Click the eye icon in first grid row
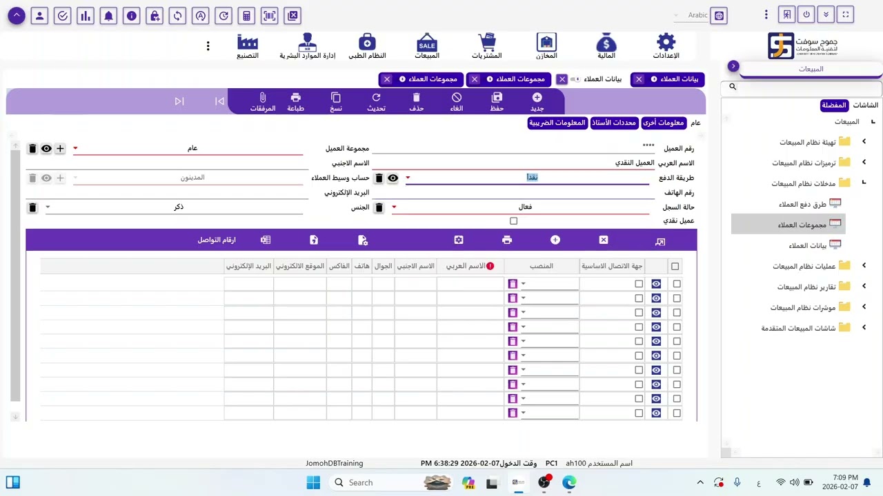The width and height of the screenshot is (883, 496). click(x=656, y=284)
